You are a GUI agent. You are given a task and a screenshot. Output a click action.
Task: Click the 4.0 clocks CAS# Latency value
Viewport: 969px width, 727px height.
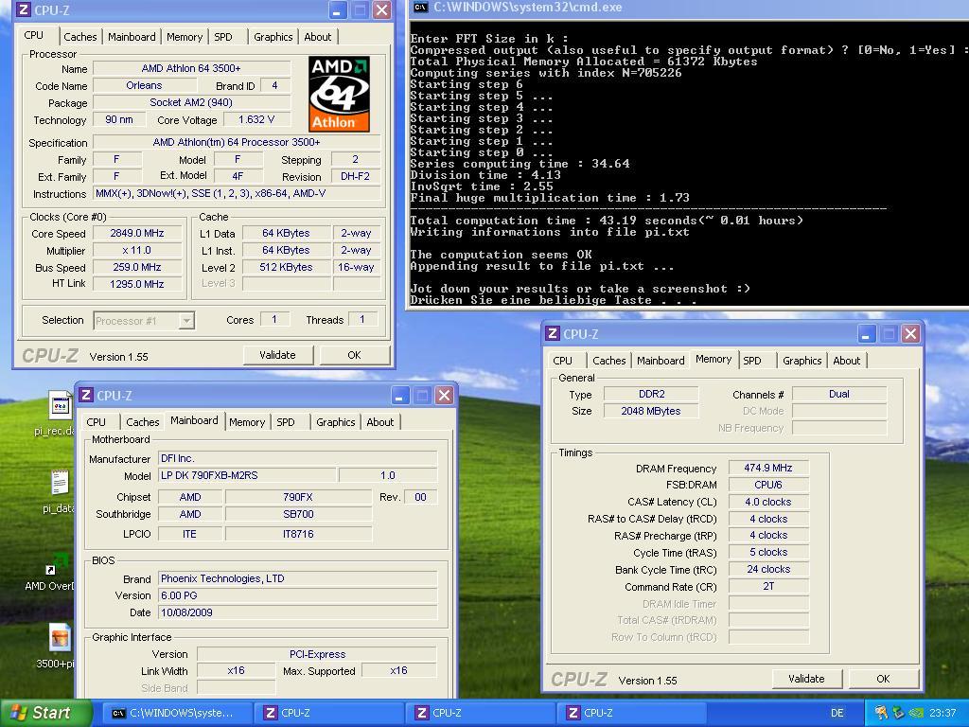[768, 502]
